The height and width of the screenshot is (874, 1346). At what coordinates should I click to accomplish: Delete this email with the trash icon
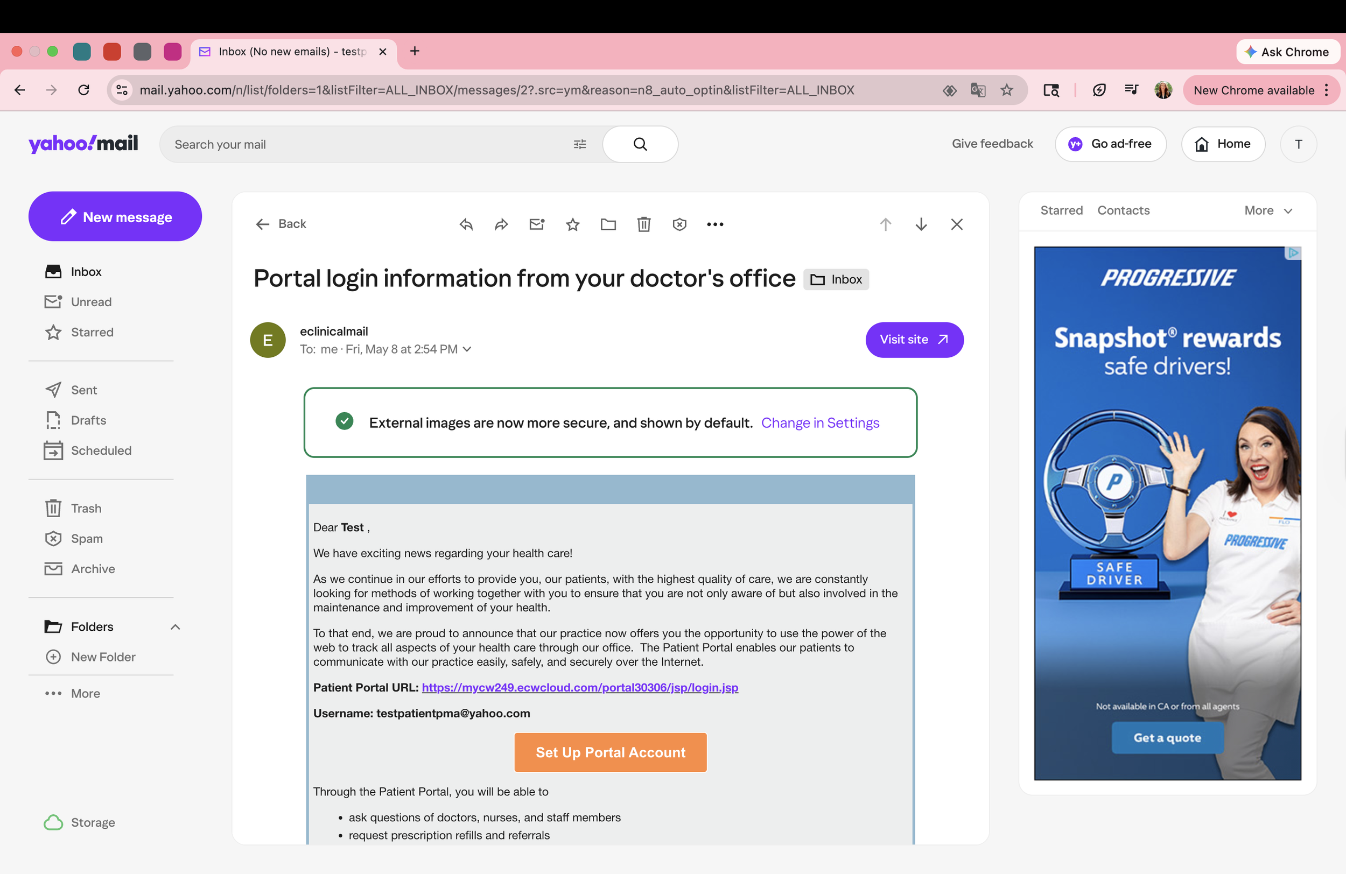pos(643,224)
